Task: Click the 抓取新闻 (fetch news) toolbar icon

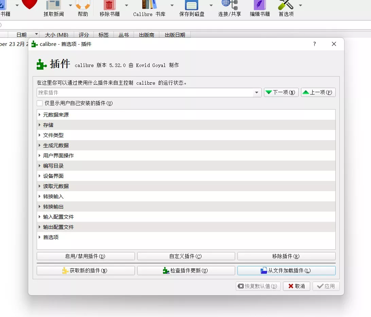Action: (x=53, y=5)
